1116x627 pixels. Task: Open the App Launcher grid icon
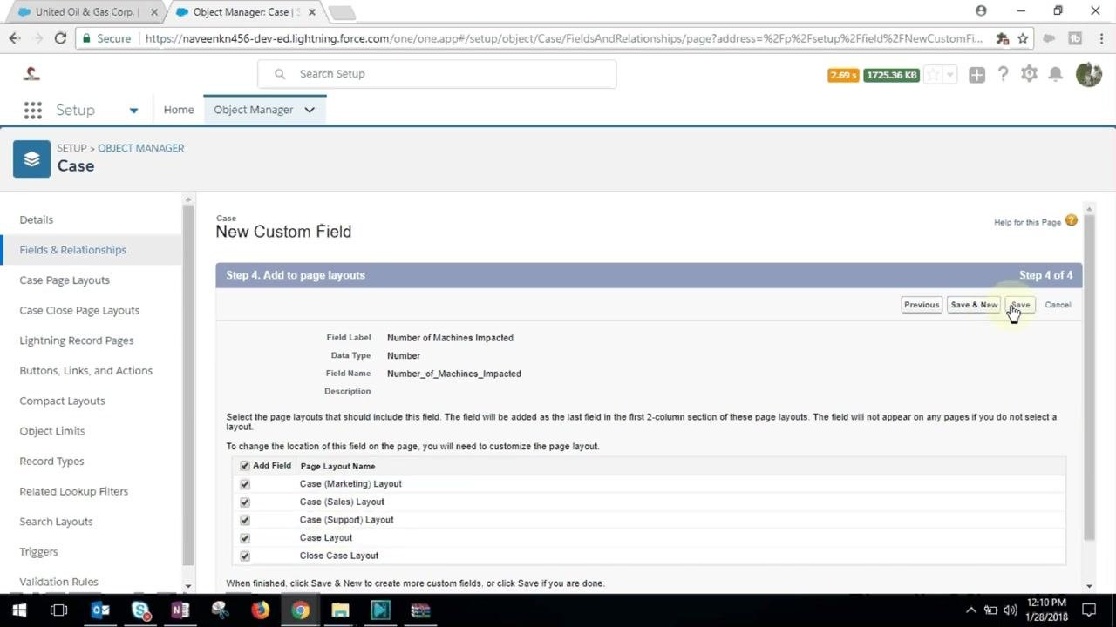pos(33,110)
